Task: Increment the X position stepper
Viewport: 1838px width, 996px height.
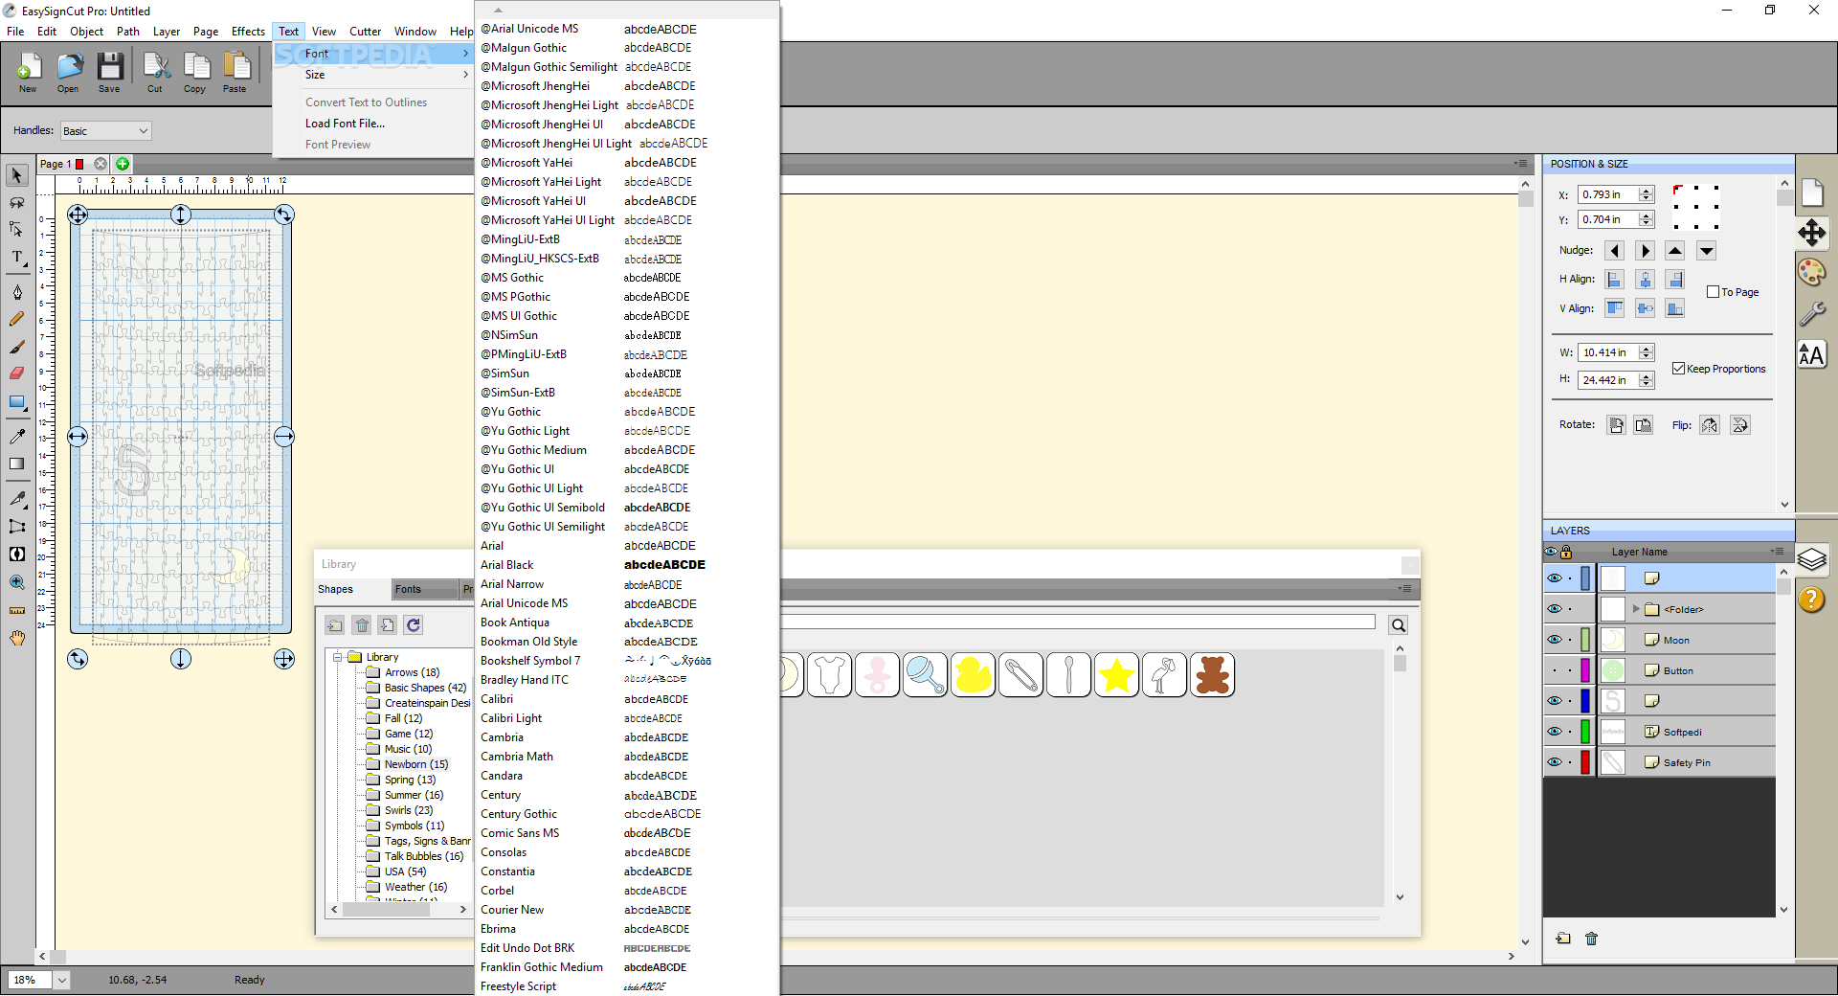Action: 1647,191
